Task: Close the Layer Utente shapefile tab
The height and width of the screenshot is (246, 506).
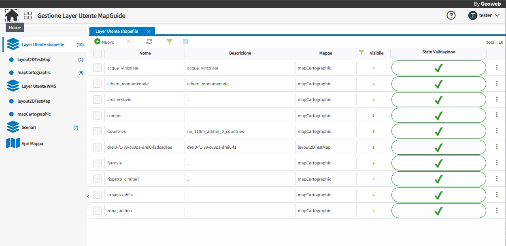Action: click(x=149, y=32)
